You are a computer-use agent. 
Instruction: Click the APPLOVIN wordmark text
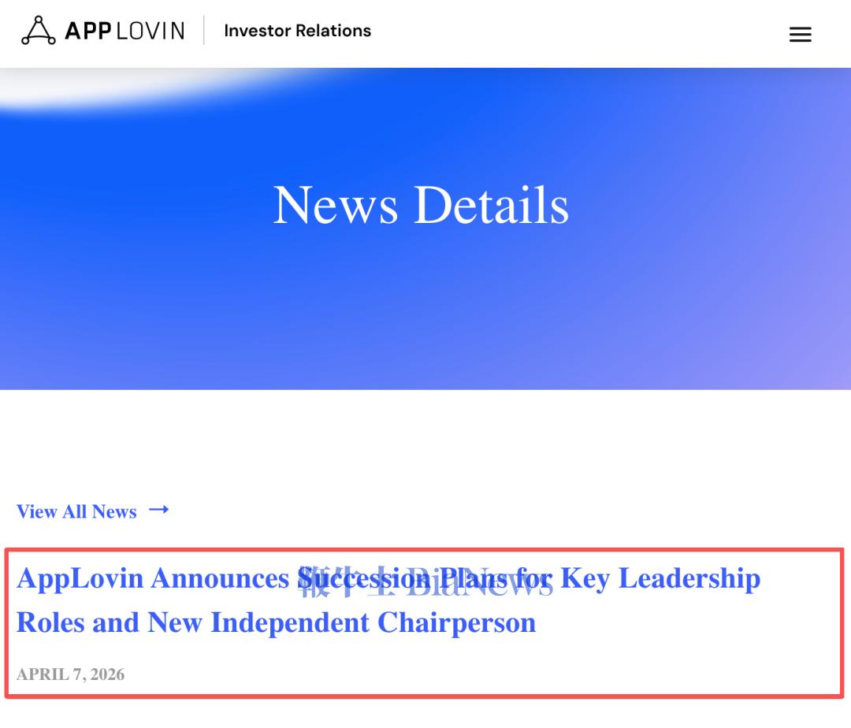pos(124,31)
